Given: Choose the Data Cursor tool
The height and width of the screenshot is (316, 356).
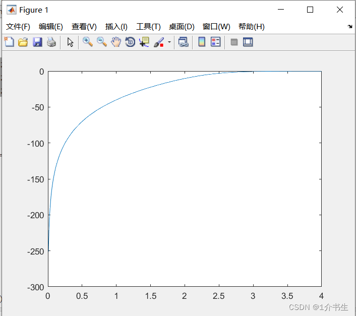Looking at the screenshot, I should tap(144, 42).
